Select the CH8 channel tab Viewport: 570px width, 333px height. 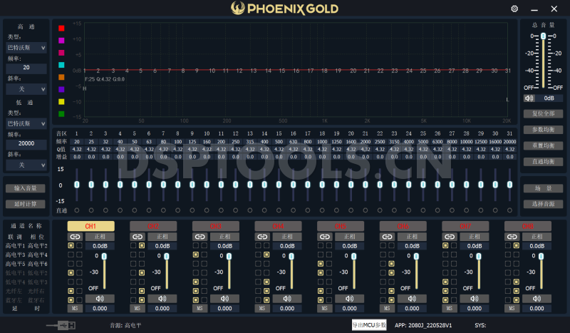click(528, 226)
